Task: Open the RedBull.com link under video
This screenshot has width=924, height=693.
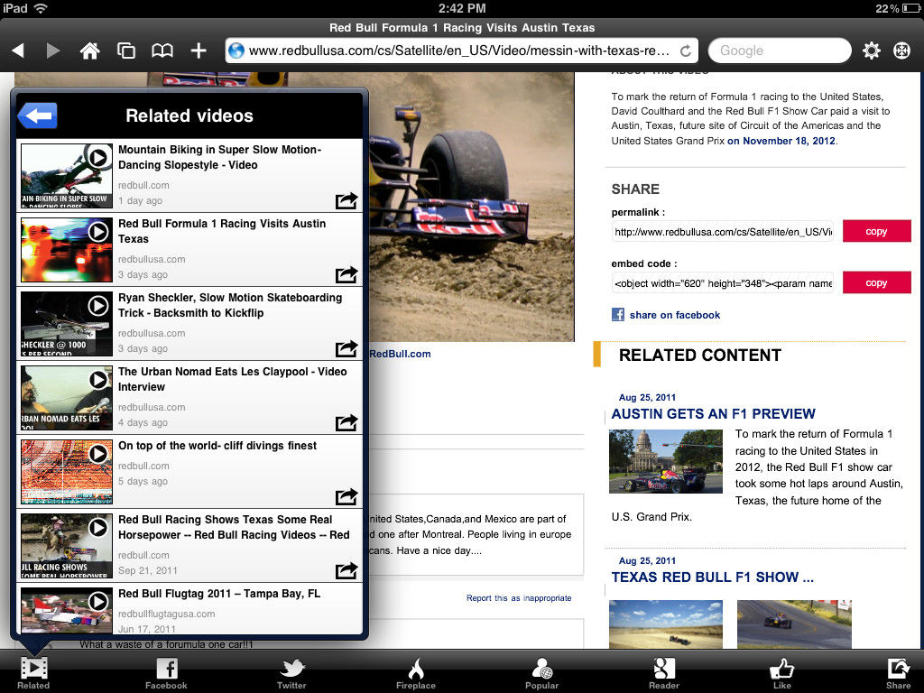Action: coord(400,354)
